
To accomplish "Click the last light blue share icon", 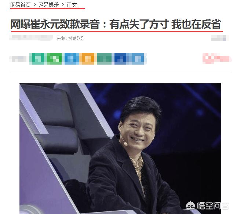I will point(138,59).
